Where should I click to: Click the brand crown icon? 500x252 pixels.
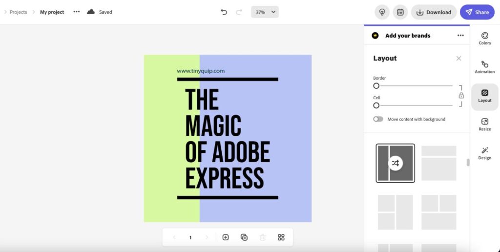(x=375, y=36)
